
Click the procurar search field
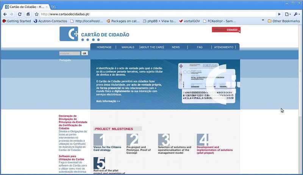(x=70, y=53)
